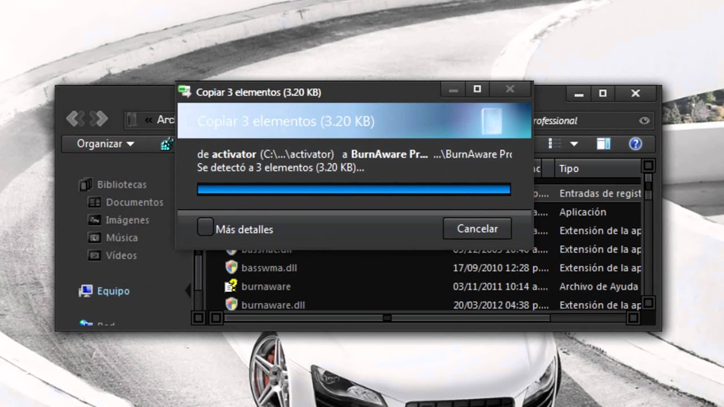
Task: Expand the address bar path chevron
Action: pyautogui.click(x=148, y=120)
